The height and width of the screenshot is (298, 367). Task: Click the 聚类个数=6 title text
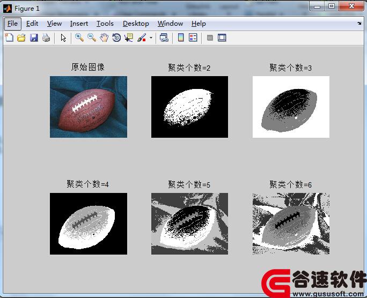[x=290, y=185]
